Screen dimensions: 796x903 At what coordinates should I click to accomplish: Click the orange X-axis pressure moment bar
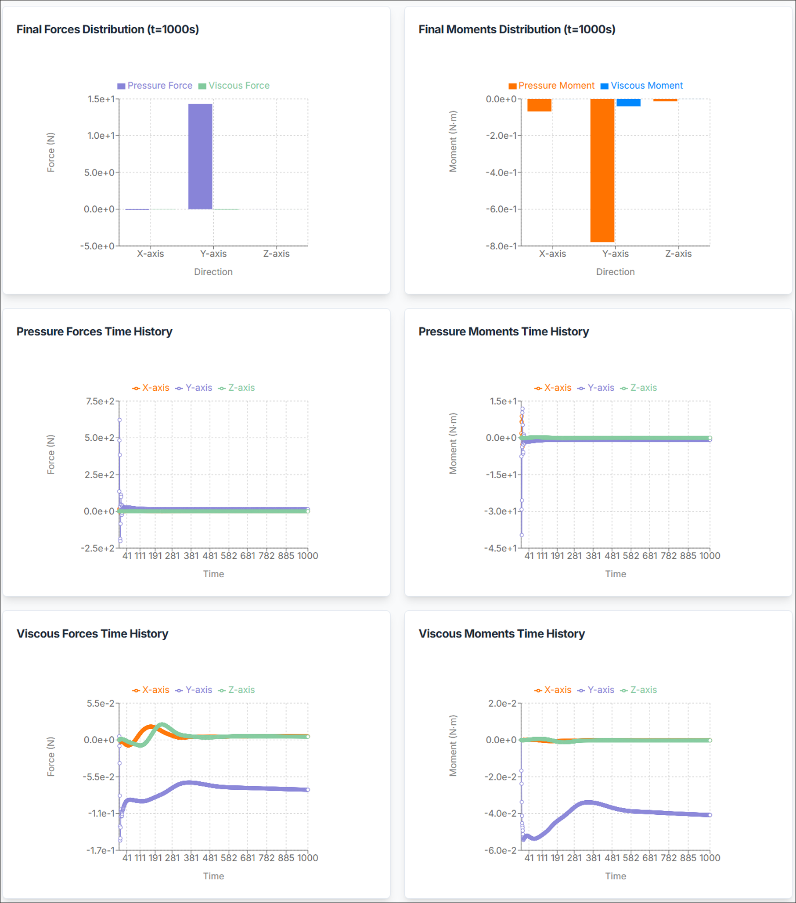coord(539,105)
